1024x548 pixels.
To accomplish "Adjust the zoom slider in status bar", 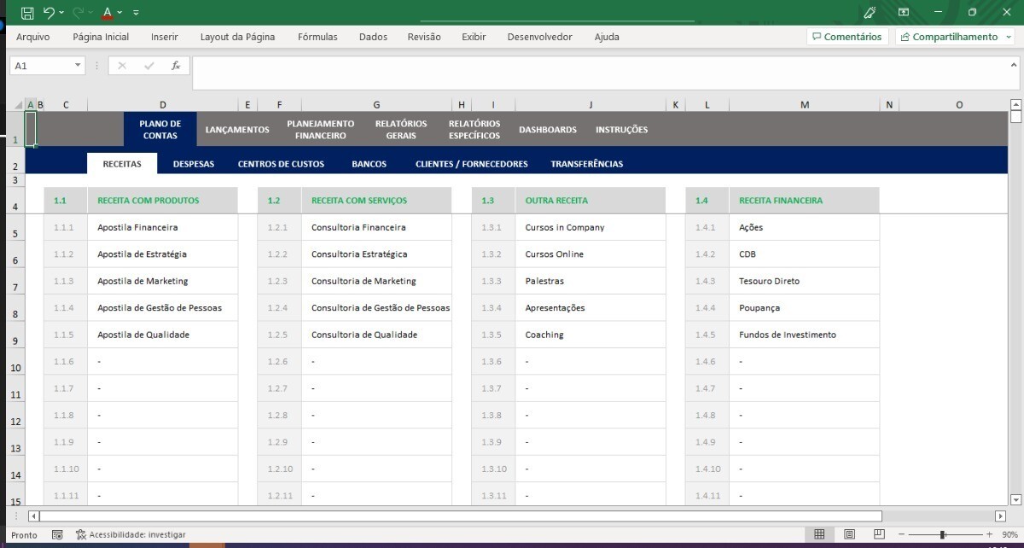I will pyautogui.click(x=943, y=534).
